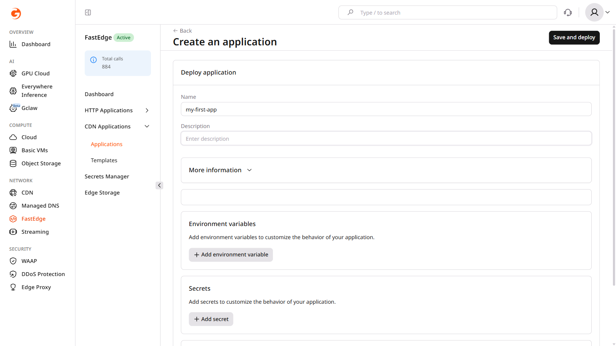Click the page vertical scrollbar
The width and height of the screenshot is (616, 346).
(x=614, y=158)
